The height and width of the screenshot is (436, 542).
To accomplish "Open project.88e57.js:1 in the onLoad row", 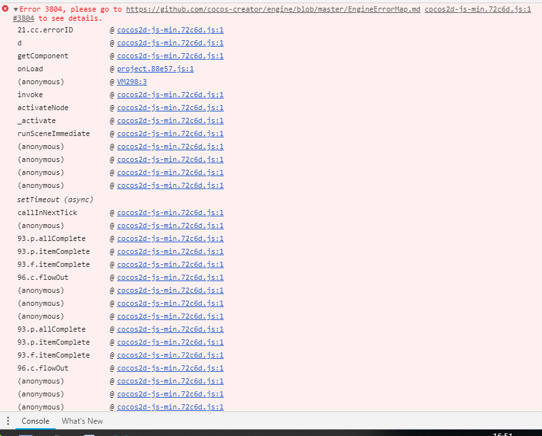I will click(x=155, y=69).
